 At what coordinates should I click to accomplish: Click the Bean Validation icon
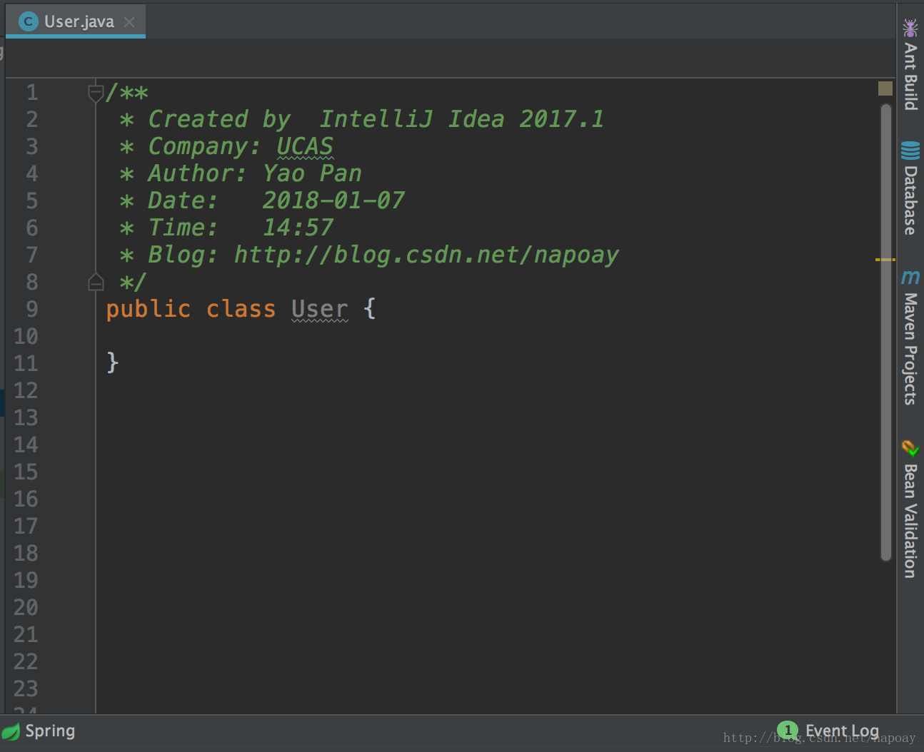tap(910, 448)
